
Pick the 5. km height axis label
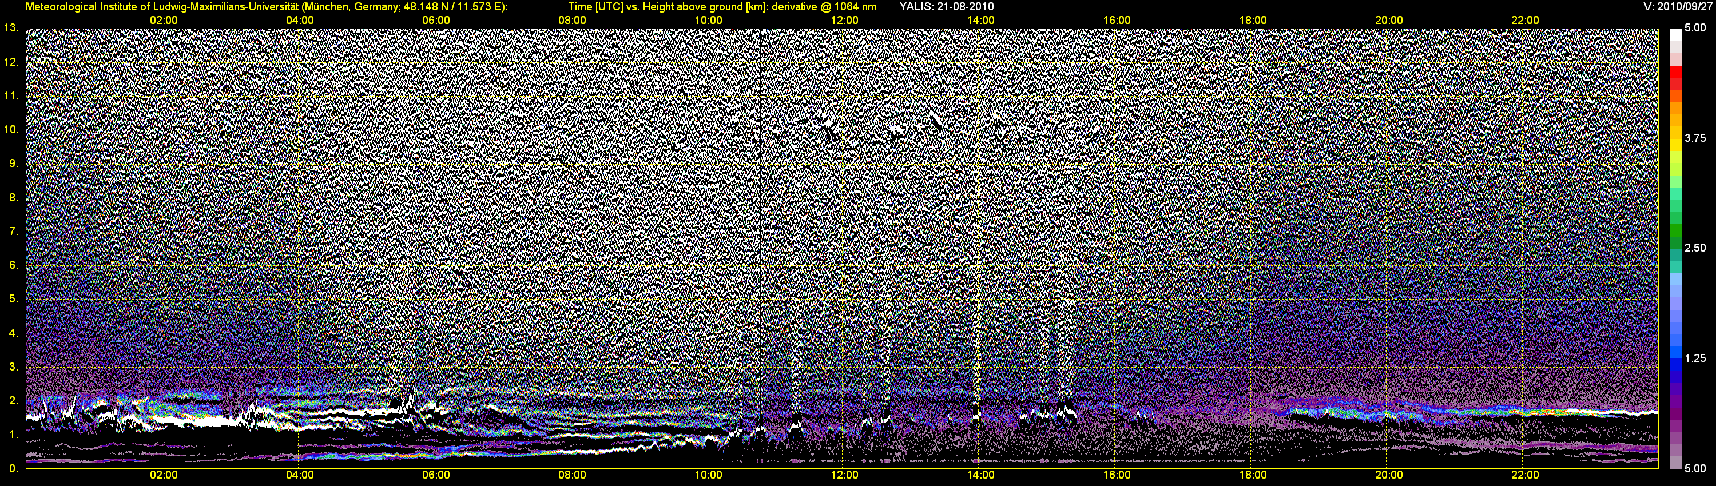(x=13, y=299)
